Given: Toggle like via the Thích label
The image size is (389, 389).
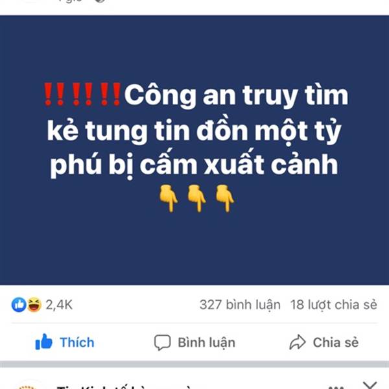Looking at the screenshot, I should (x=77, y=342).
